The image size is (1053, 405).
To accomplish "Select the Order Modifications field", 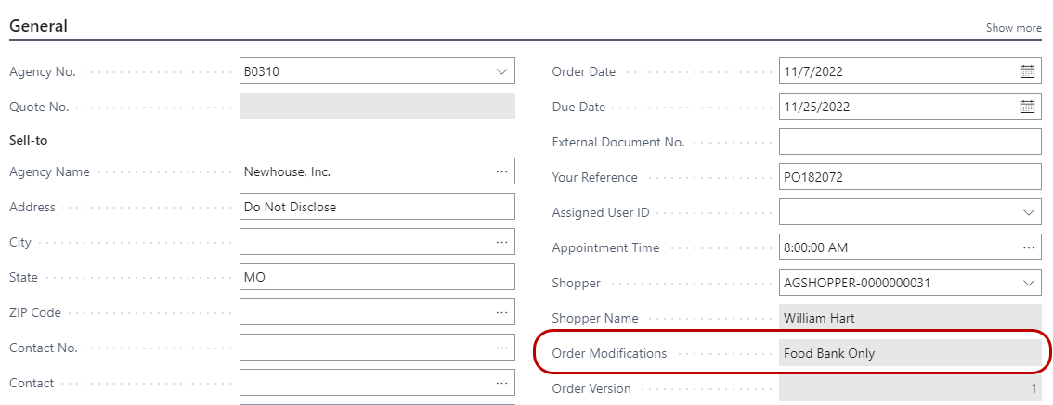I will coord(909,353).
